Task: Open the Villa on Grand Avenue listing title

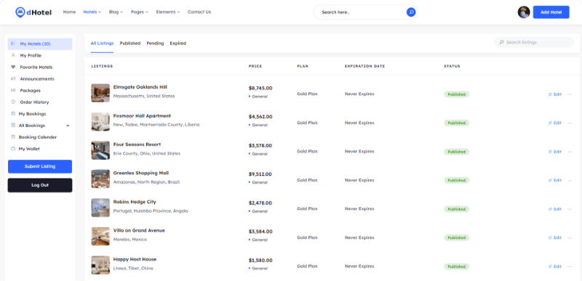Action: [x=139, y=231]
